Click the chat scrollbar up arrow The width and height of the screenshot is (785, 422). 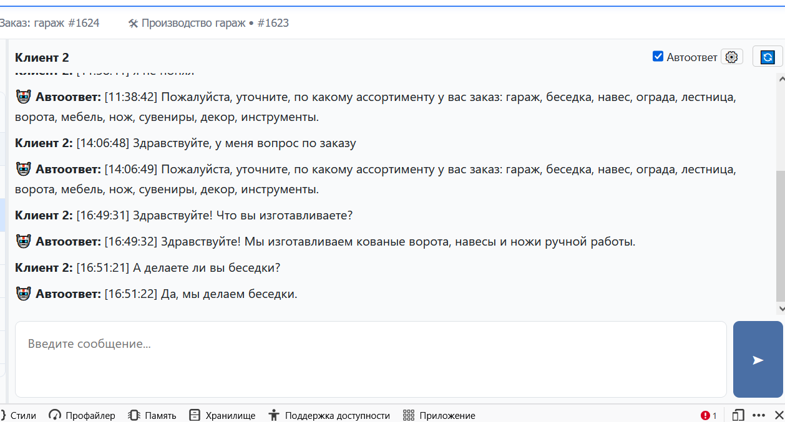781,79
